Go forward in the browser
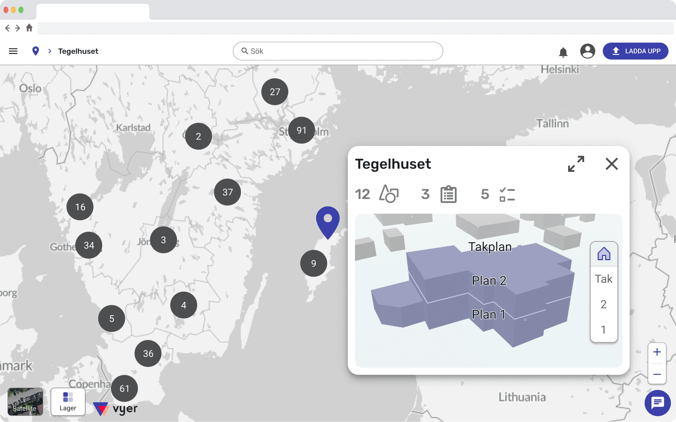 pyautogui.click(x=18, y=28)
